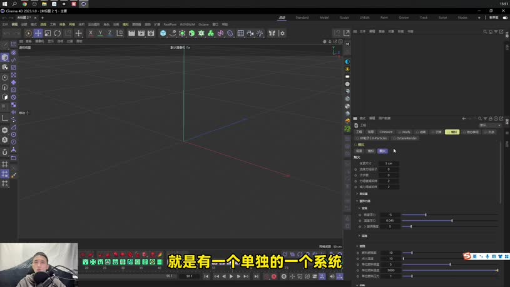The width and height of the screenshot is (510, 287).
Task: Open the Octane menu
Action: [x=203, y=24]
